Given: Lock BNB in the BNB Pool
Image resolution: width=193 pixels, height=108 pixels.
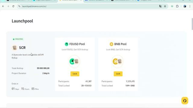Looking at the screenshot, I should [x=118, y=74].
